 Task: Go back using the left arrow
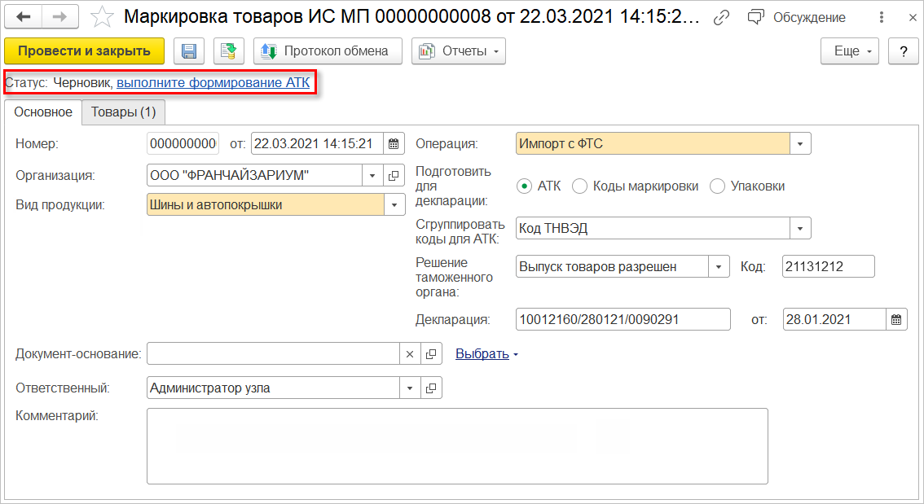23,17
